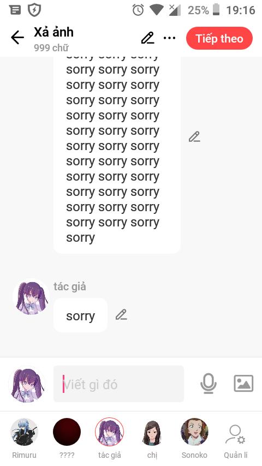Focus the Viết gì đó text field
The height and width of the screenshot is (466, 262).
click(118, 384)
